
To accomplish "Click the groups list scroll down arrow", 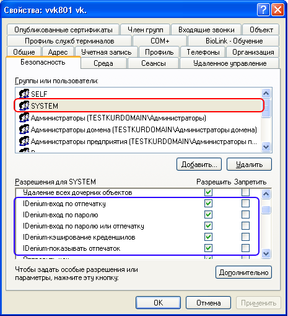I will pos(266,147).
